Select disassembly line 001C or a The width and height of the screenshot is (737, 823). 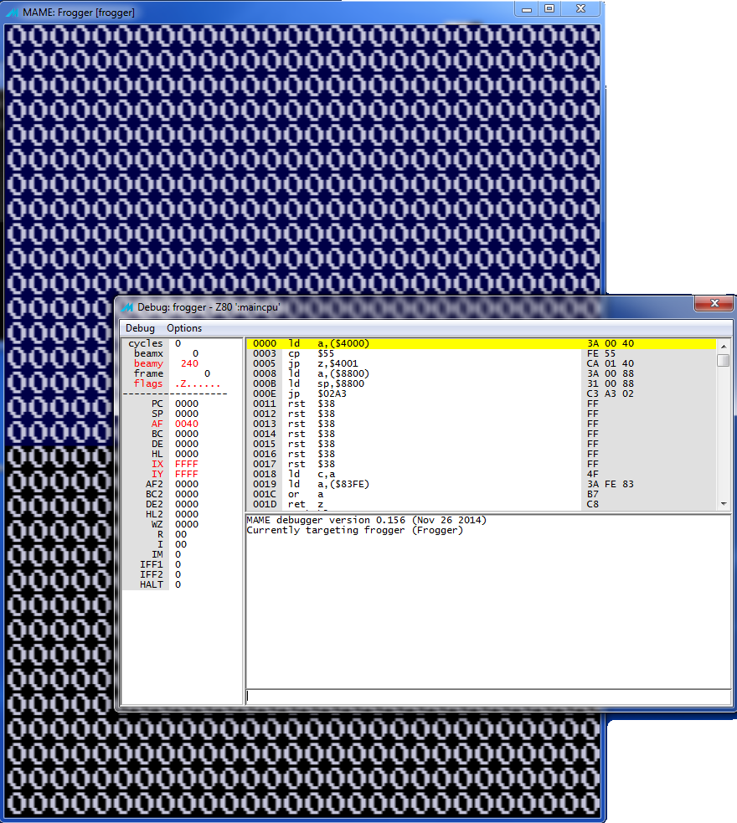482,494
